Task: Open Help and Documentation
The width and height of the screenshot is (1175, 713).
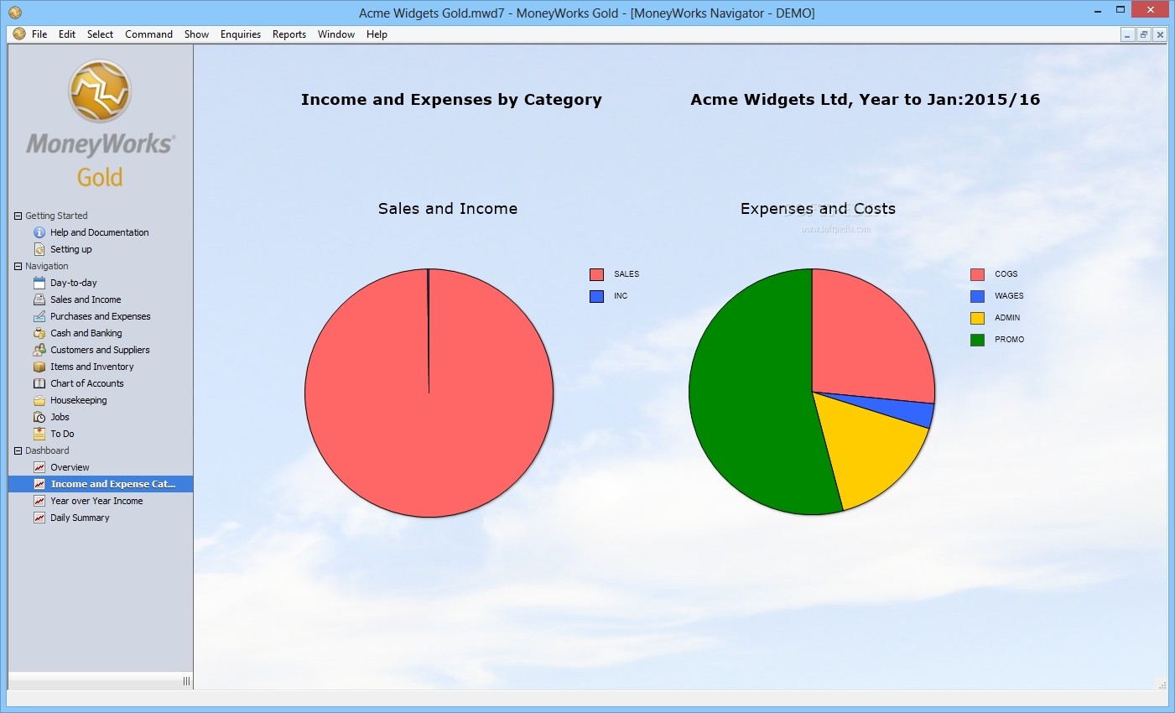Action: point(99,232)
